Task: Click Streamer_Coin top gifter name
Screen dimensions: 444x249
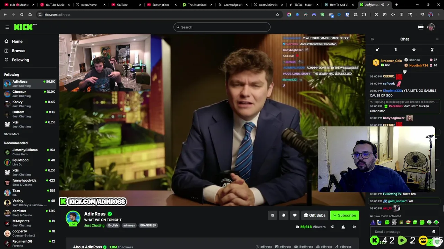Action: tap(391, 61)
